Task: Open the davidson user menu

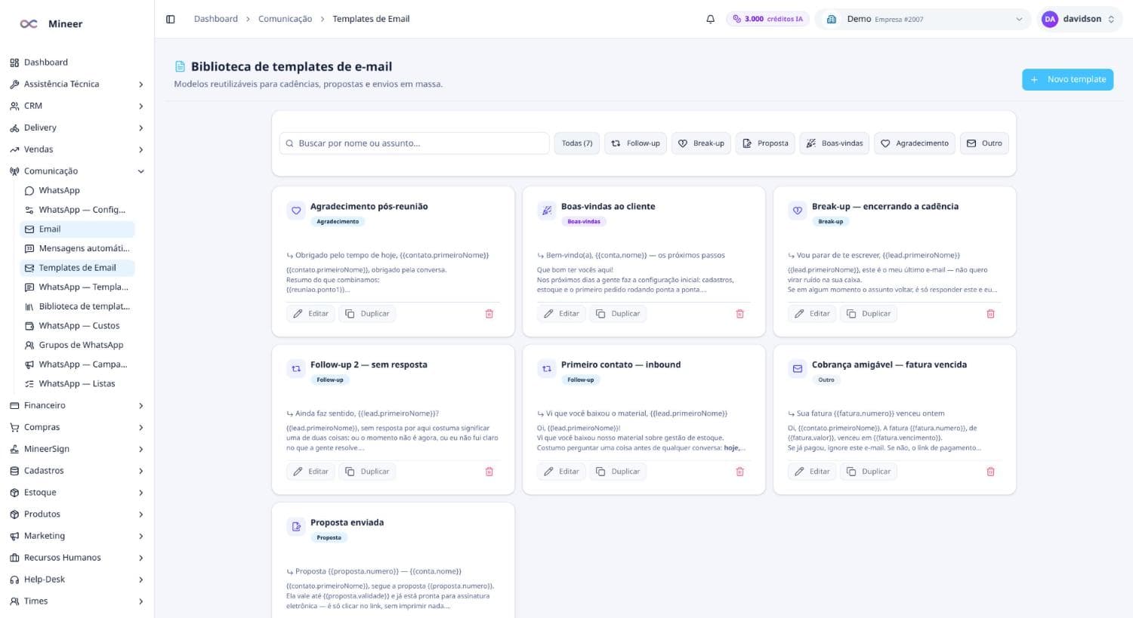Action: pyautogui.click(x=1081, y=19)
